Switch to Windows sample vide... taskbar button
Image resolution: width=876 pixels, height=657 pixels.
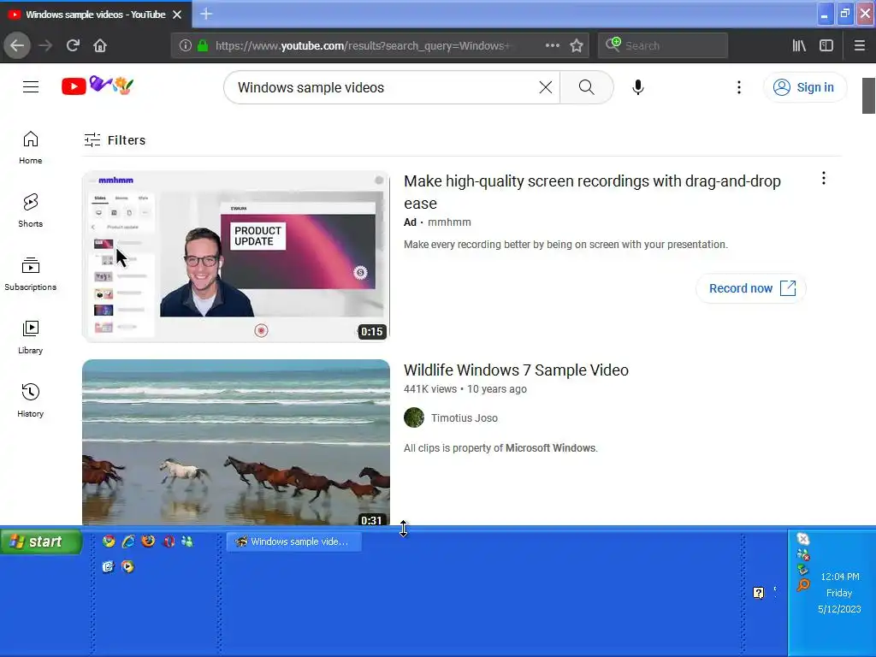coord(294,542)
